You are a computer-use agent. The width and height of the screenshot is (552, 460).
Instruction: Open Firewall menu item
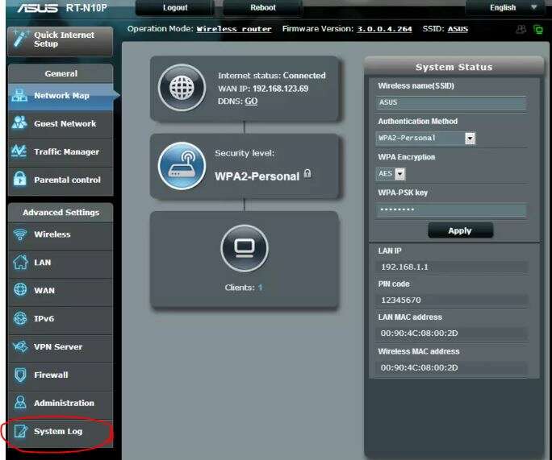pos(61,375)
